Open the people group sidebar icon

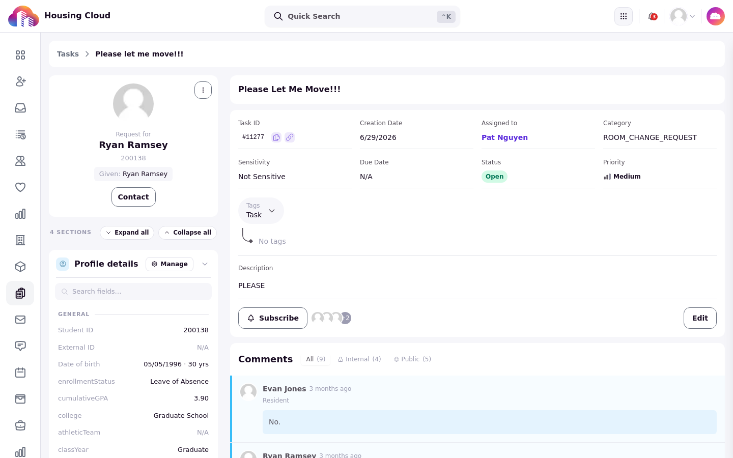click(20, 161)
